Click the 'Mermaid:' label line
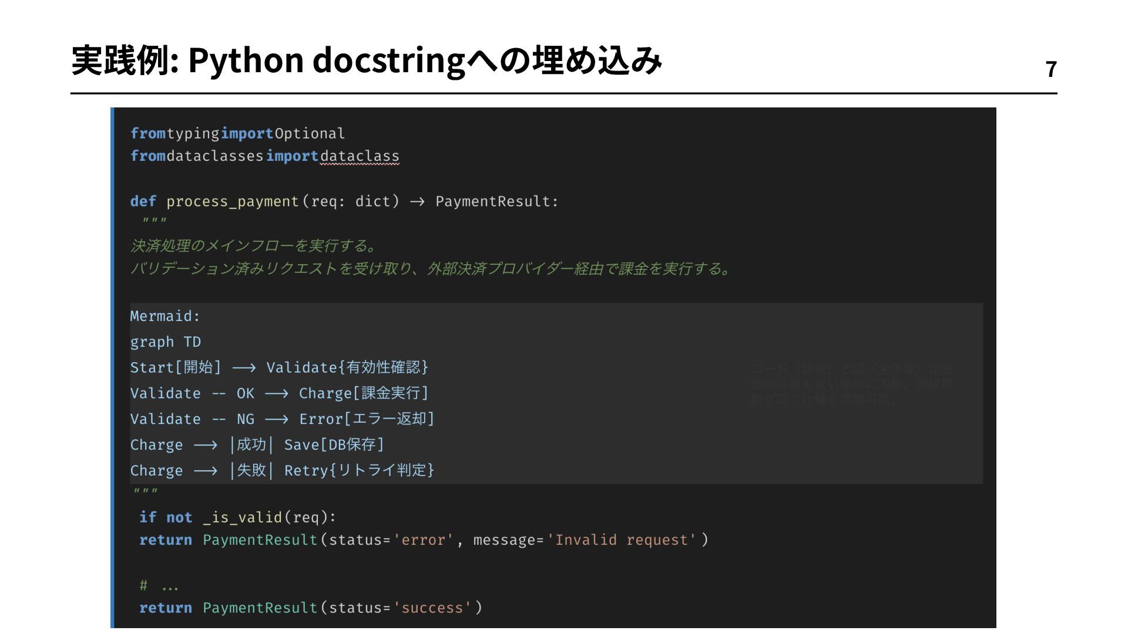Viewport: 1128px width, 634px height. [165, 316]
